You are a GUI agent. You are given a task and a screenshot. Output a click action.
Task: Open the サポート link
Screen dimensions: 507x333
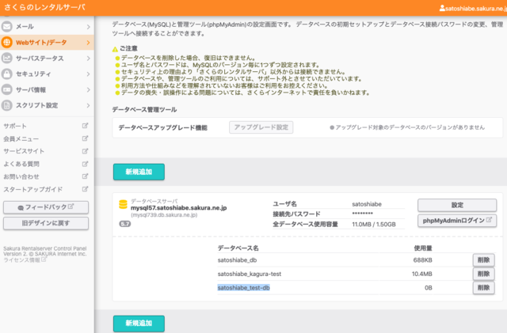pos(15,126)
